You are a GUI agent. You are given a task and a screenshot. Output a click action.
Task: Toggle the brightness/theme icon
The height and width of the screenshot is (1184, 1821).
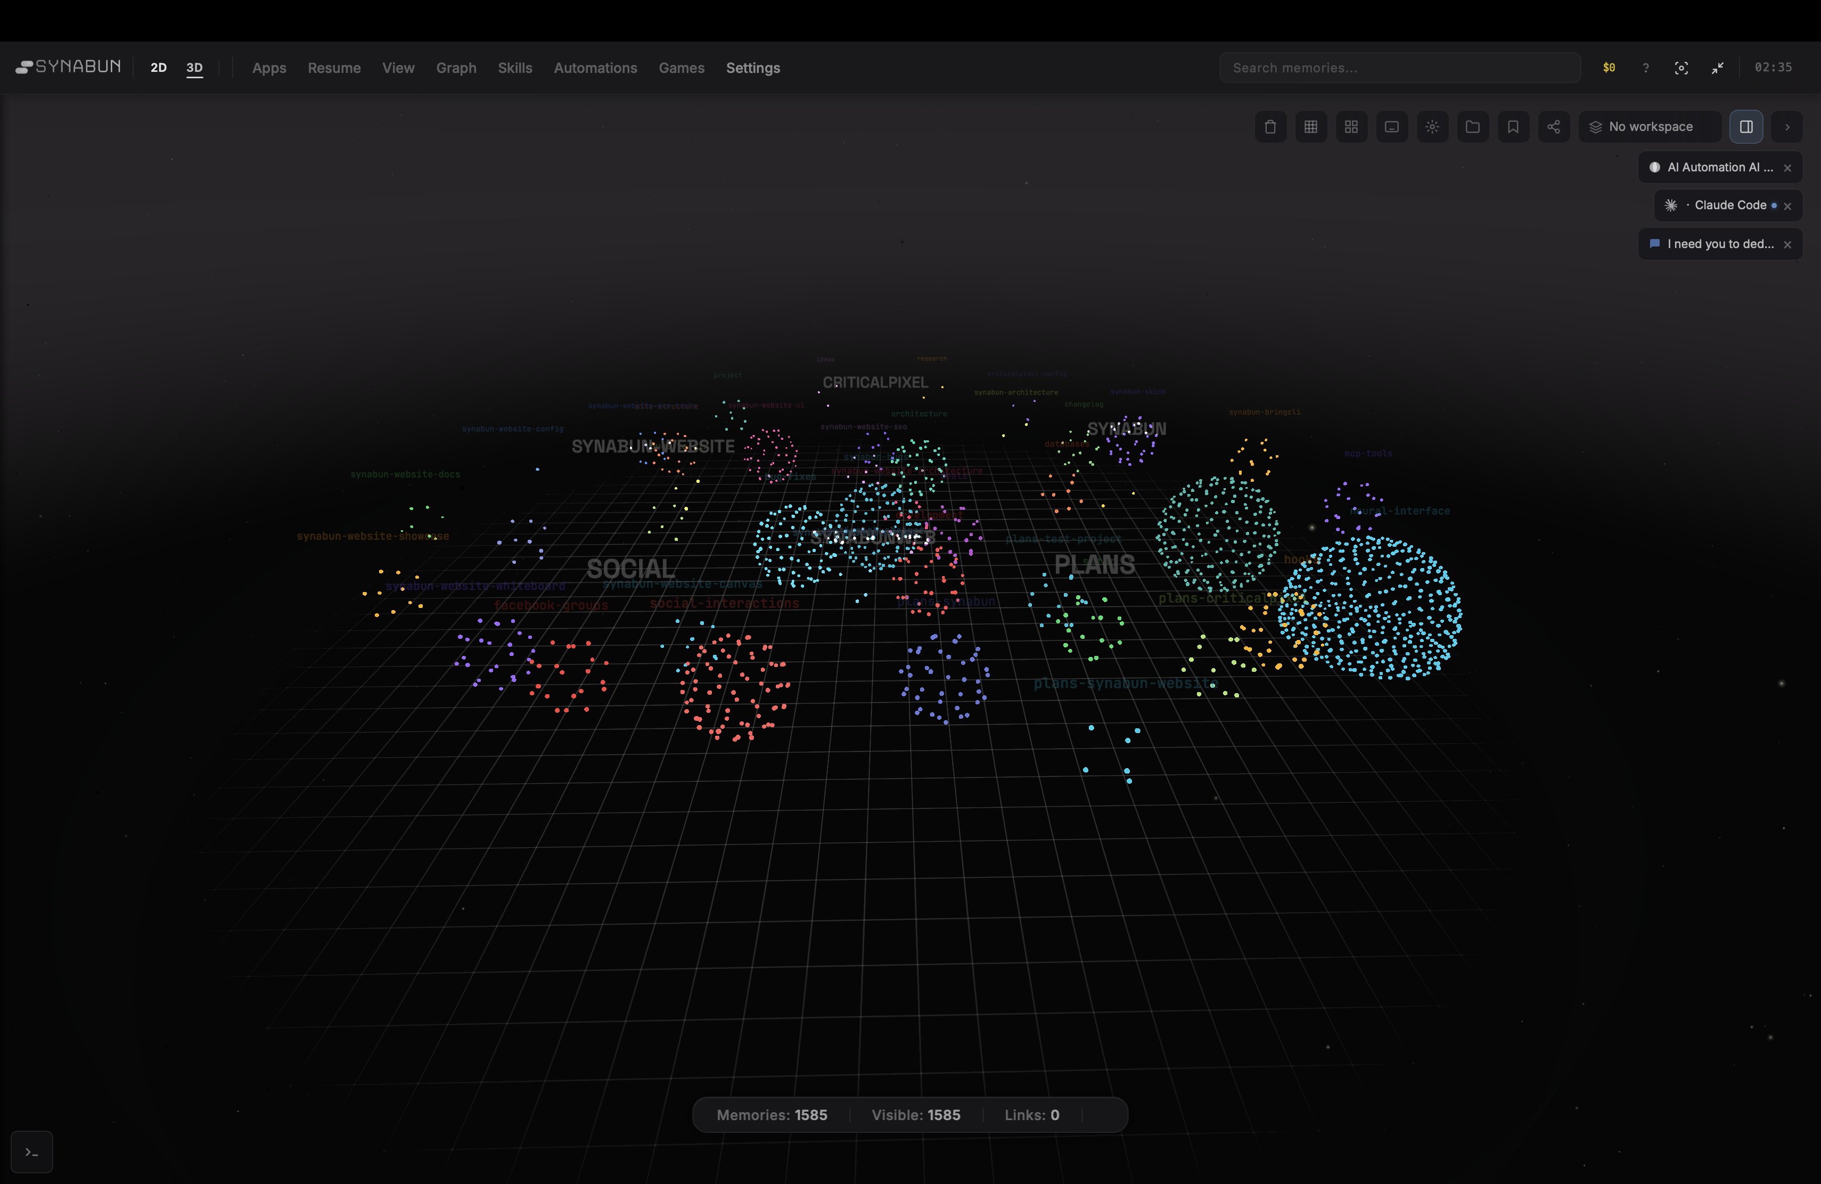point(1432,126)
